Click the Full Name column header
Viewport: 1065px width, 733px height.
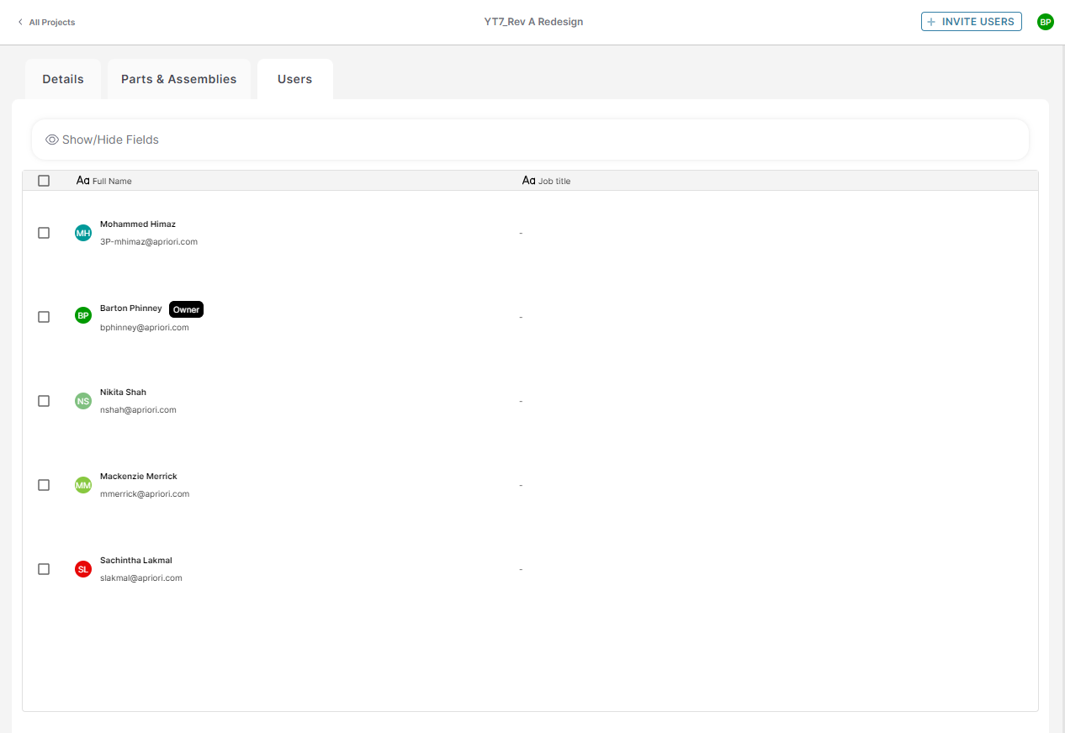pyautogui.click(x=111, y=181)
